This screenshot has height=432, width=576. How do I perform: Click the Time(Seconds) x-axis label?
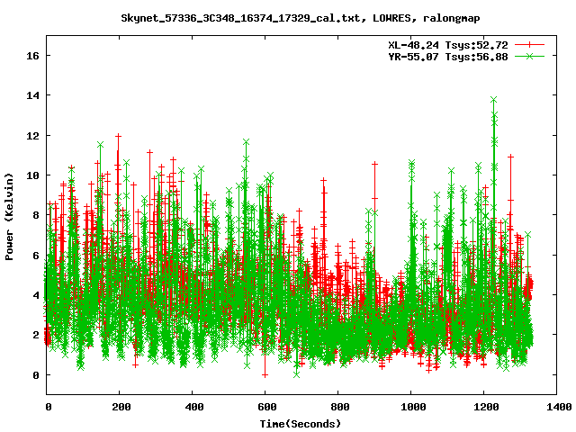[x=301, y=424]
